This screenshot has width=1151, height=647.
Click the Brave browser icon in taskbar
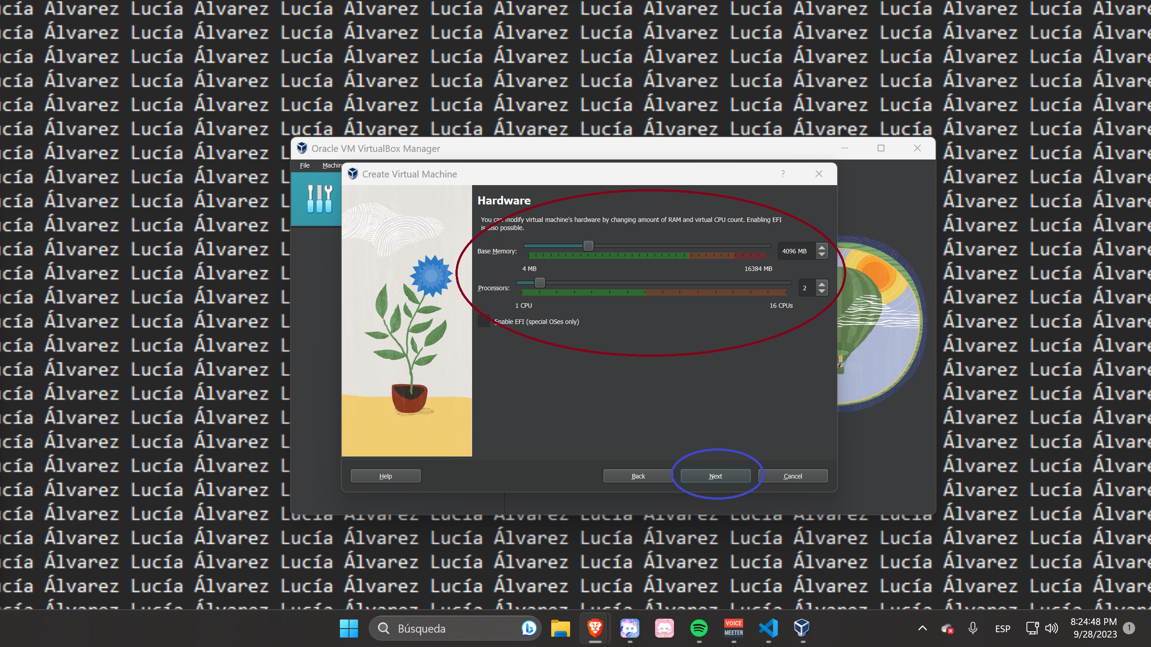click(x=595, y=628)
